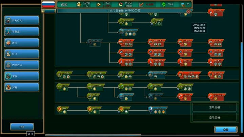Select the second red fighter jet project node
The width and height of the screenshot is (244, 137).
157,53
